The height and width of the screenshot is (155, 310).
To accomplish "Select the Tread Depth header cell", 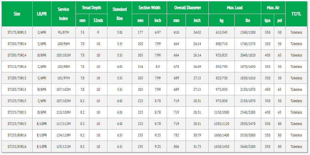I will pos(91,8).
